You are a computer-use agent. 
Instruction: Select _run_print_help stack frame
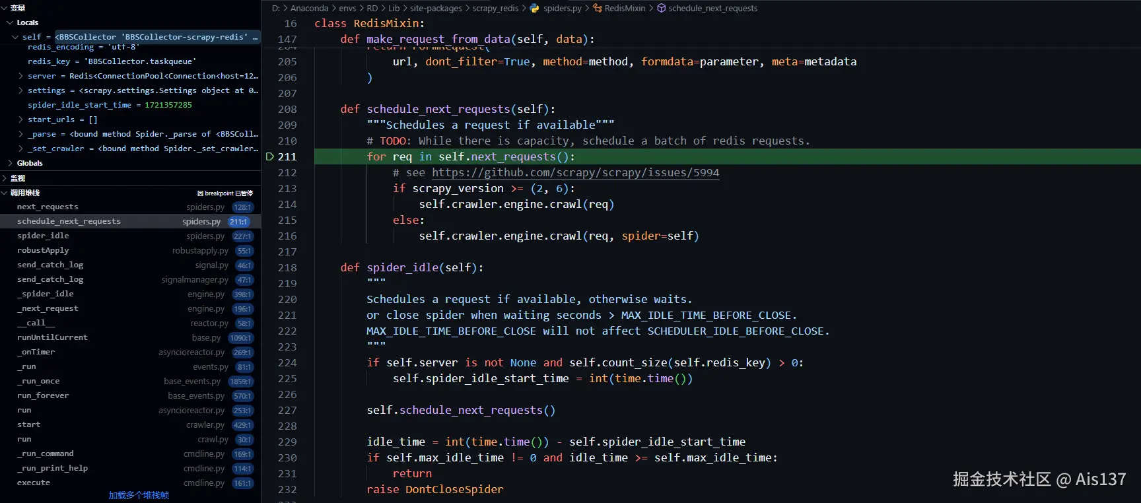click(130, 468)
